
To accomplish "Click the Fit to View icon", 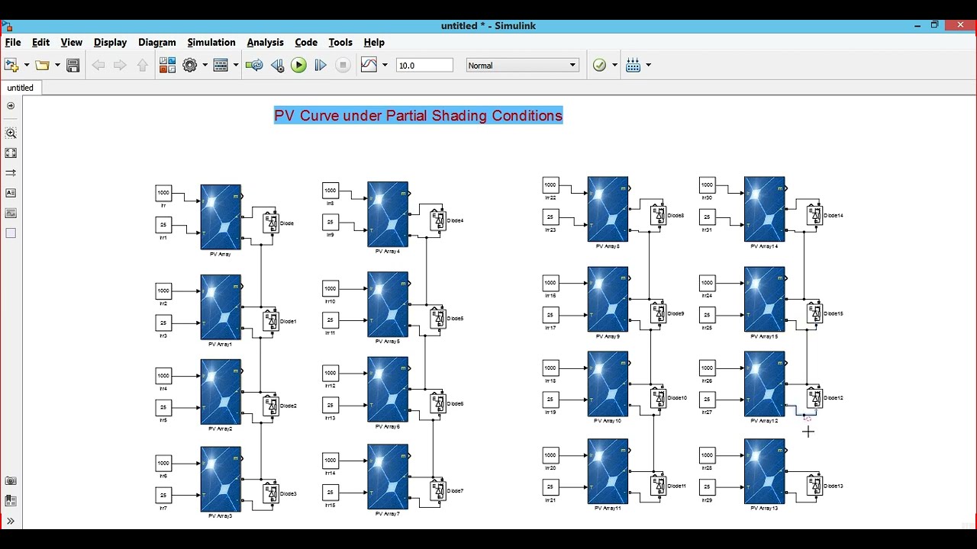I will tap(11, 153).
